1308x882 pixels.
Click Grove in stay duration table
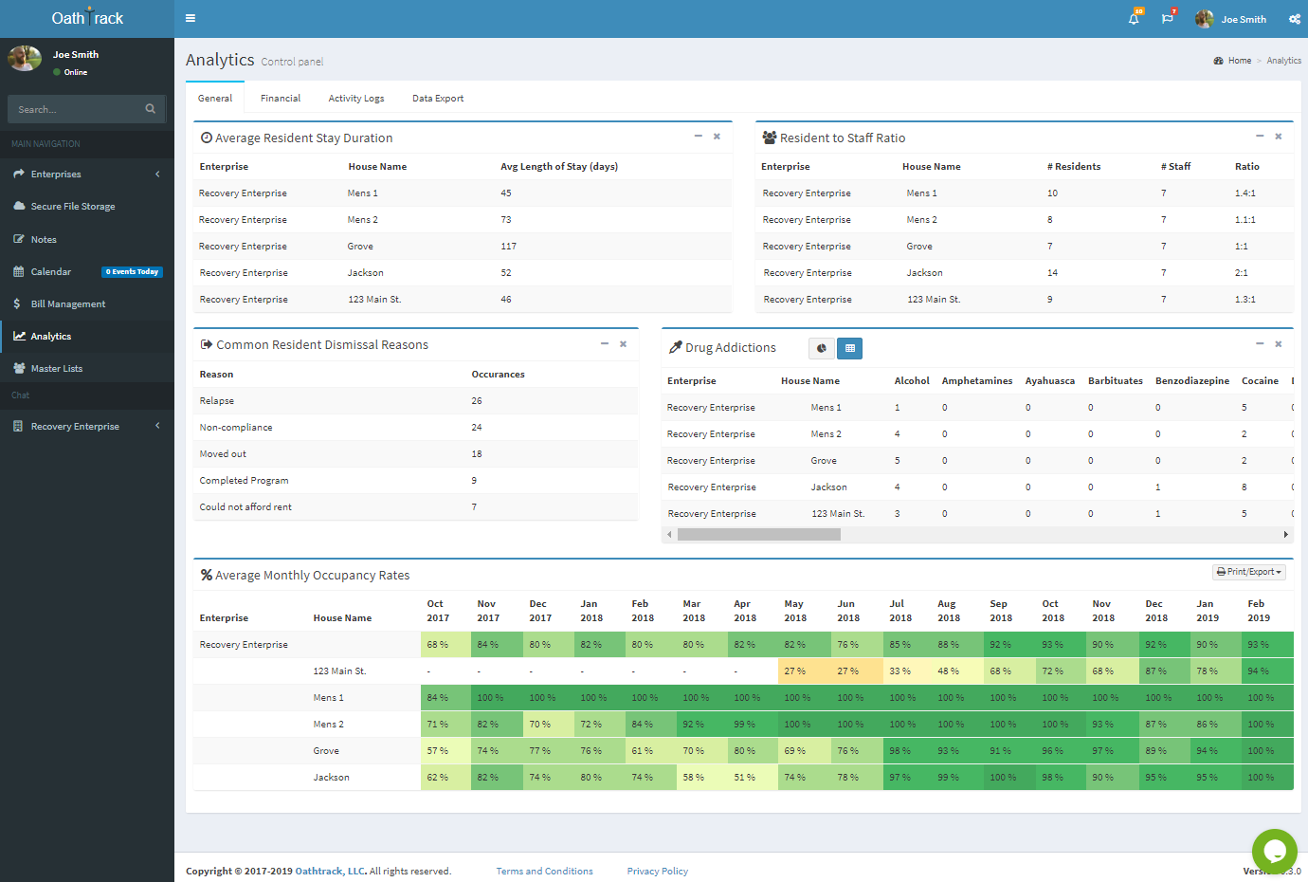[x=360, y=247]
